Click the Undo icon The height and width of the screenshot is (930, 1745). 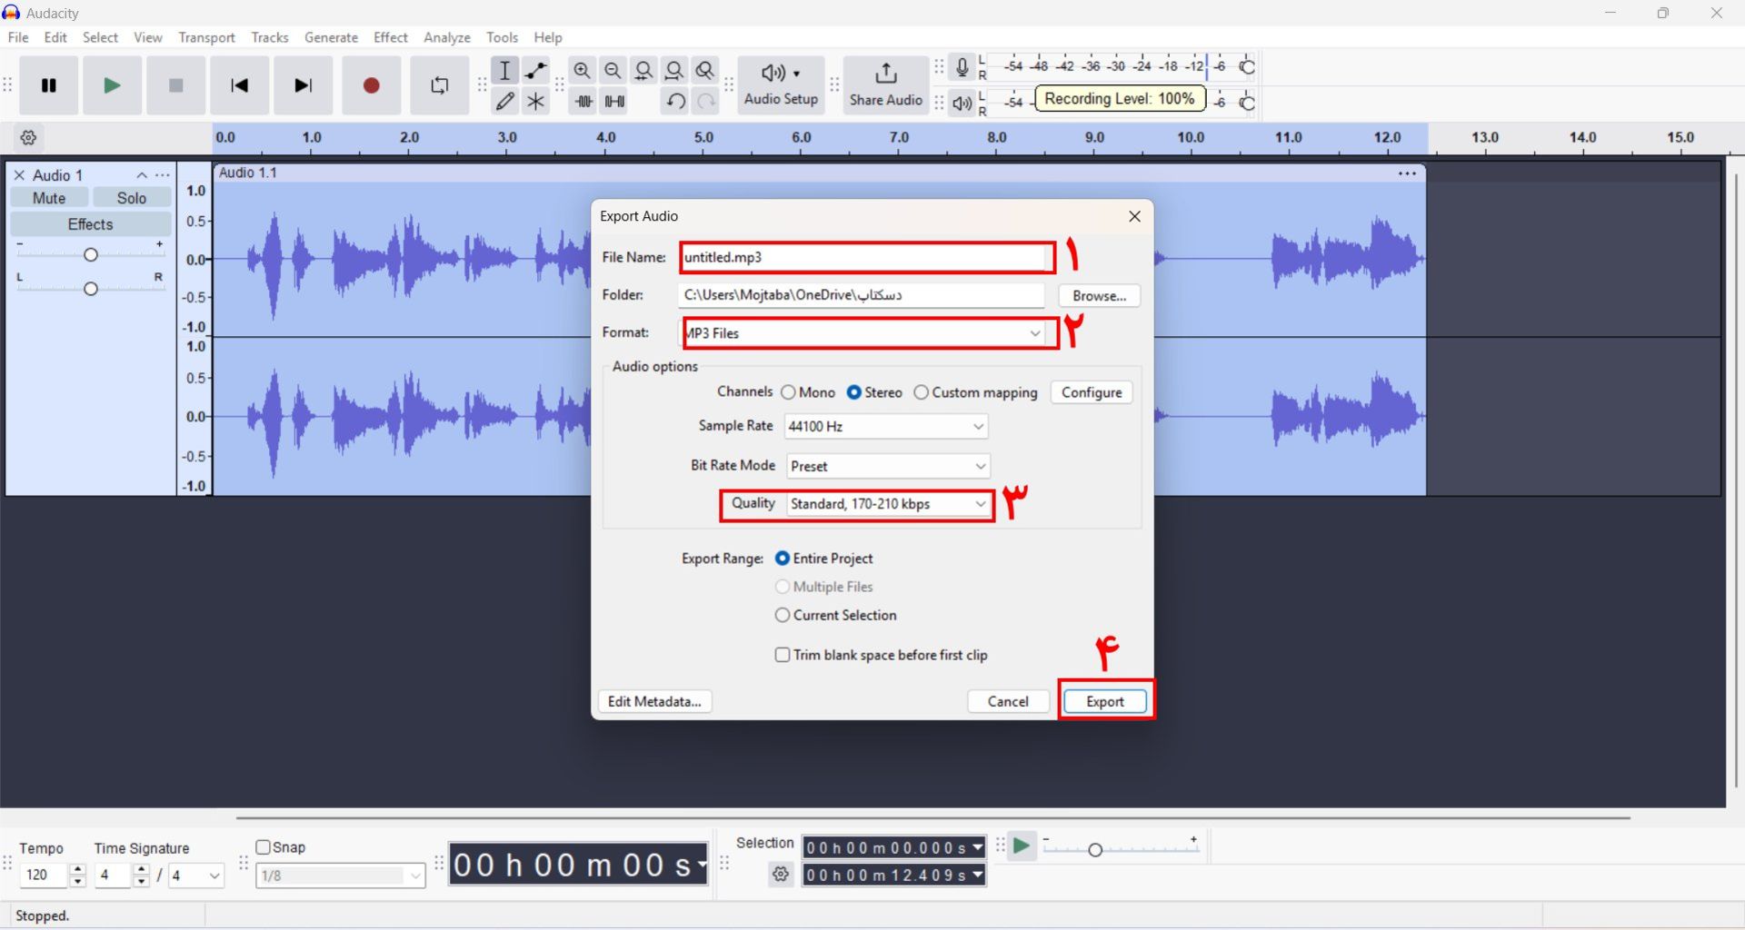click(x=674, y=101)
